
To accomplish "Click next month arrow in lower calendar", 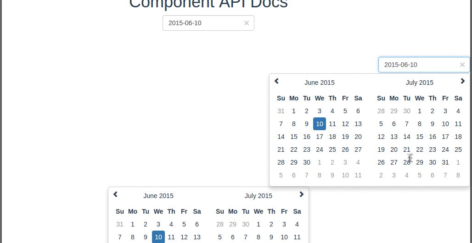I will (x=301, y=194).
